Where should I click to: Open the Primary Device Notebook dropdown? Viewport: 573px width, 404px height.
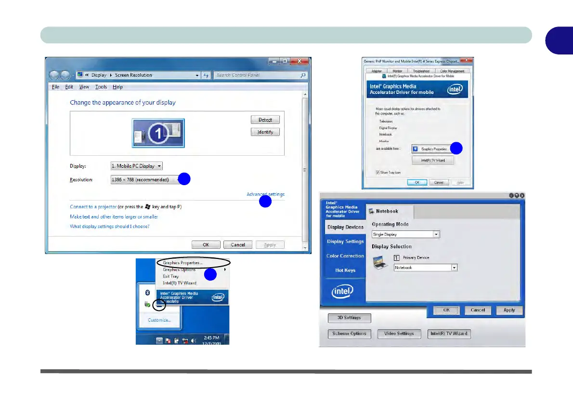(x=425, y=268)
